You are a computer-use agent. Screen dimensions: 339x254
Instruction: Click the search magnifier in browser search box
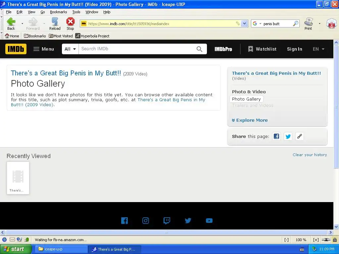(x=295, y=23)
